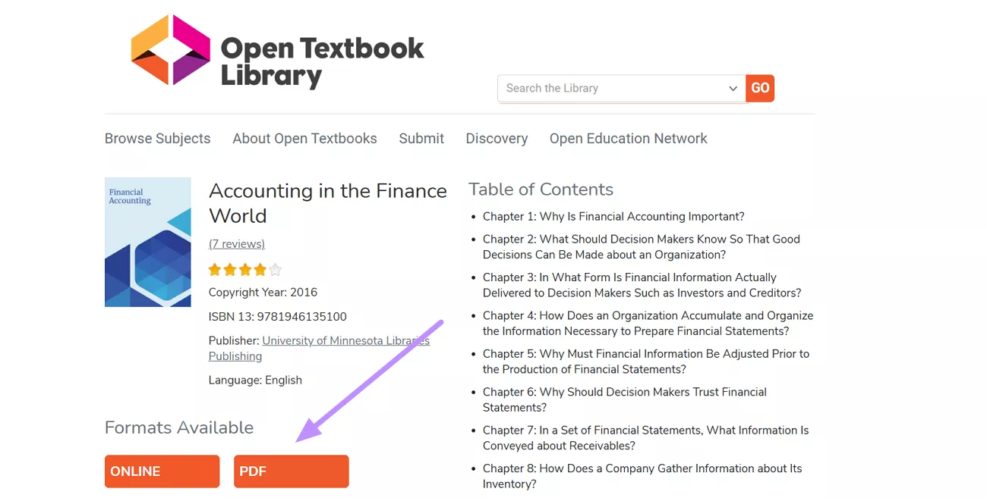Expand the search category dropdown chevron

pyautogui.click(x=733, y=89)
